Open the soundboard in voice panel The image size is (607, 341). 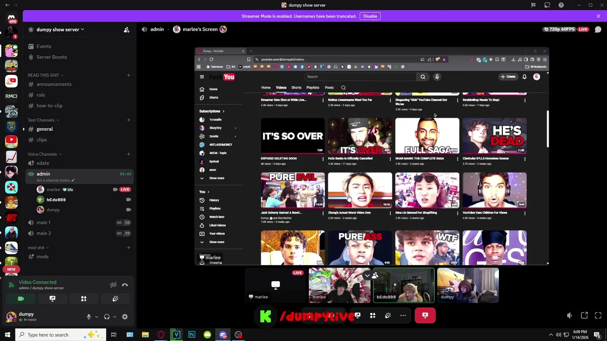tap(115, 299)
